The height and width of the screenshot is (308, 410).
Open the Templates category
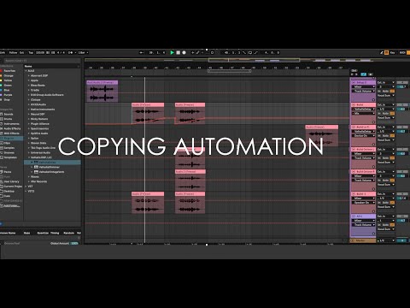[x=10, y=157]
